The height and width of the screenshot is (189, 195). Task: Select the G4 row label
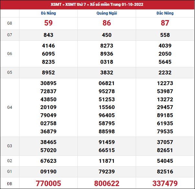coord(10,107)
